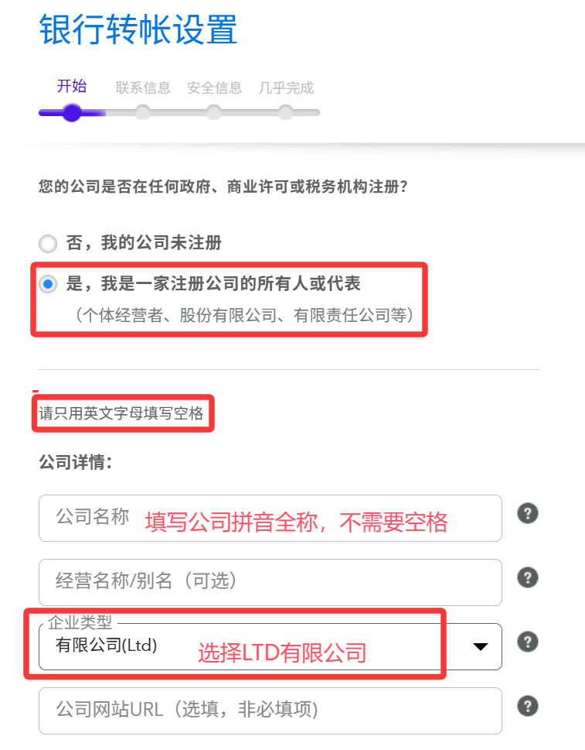Viewport: 585px width, 750px height.
Task: Open the 有限公司(Ltd) combo box
Action: pyautogui.click(x=270, y=646)
